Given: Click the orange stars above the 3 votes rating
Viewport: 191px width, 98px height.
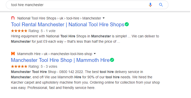Looking at the screenshot, I should [19, 66].
